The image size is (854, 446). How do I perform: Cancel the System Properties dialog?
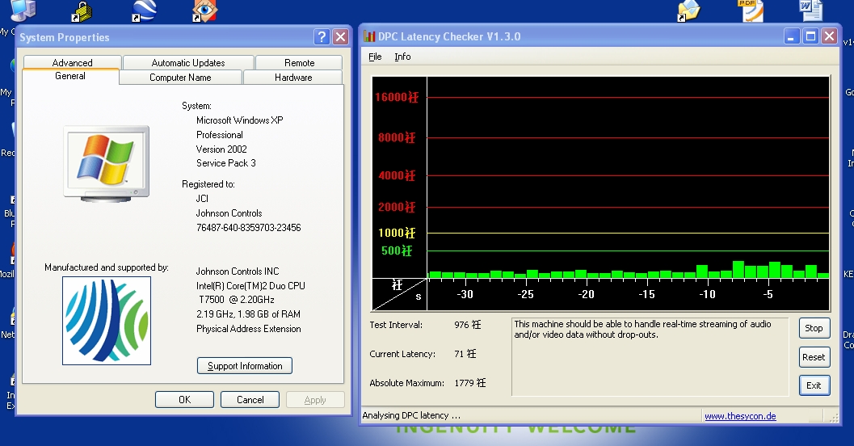[250, 400]
